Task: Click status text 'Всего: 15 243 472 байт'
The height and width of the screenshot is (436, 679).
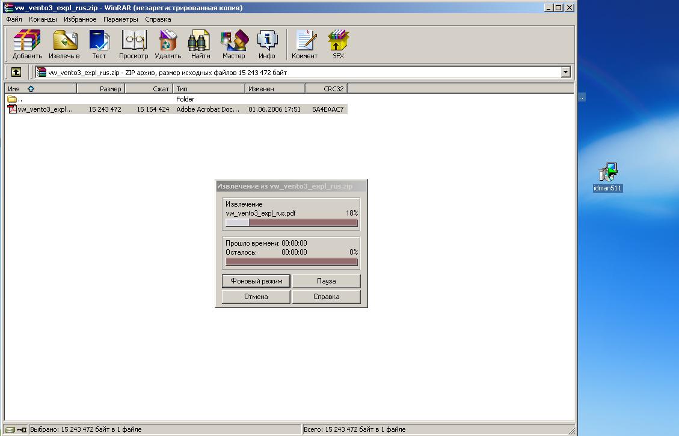Action: point(355,429)
